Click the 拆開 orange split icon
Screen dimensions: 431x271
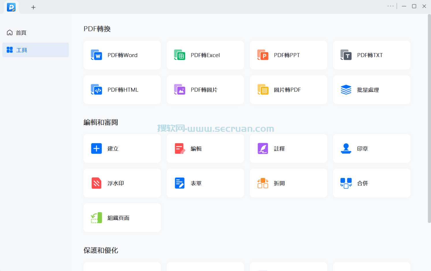pos(263,183)
